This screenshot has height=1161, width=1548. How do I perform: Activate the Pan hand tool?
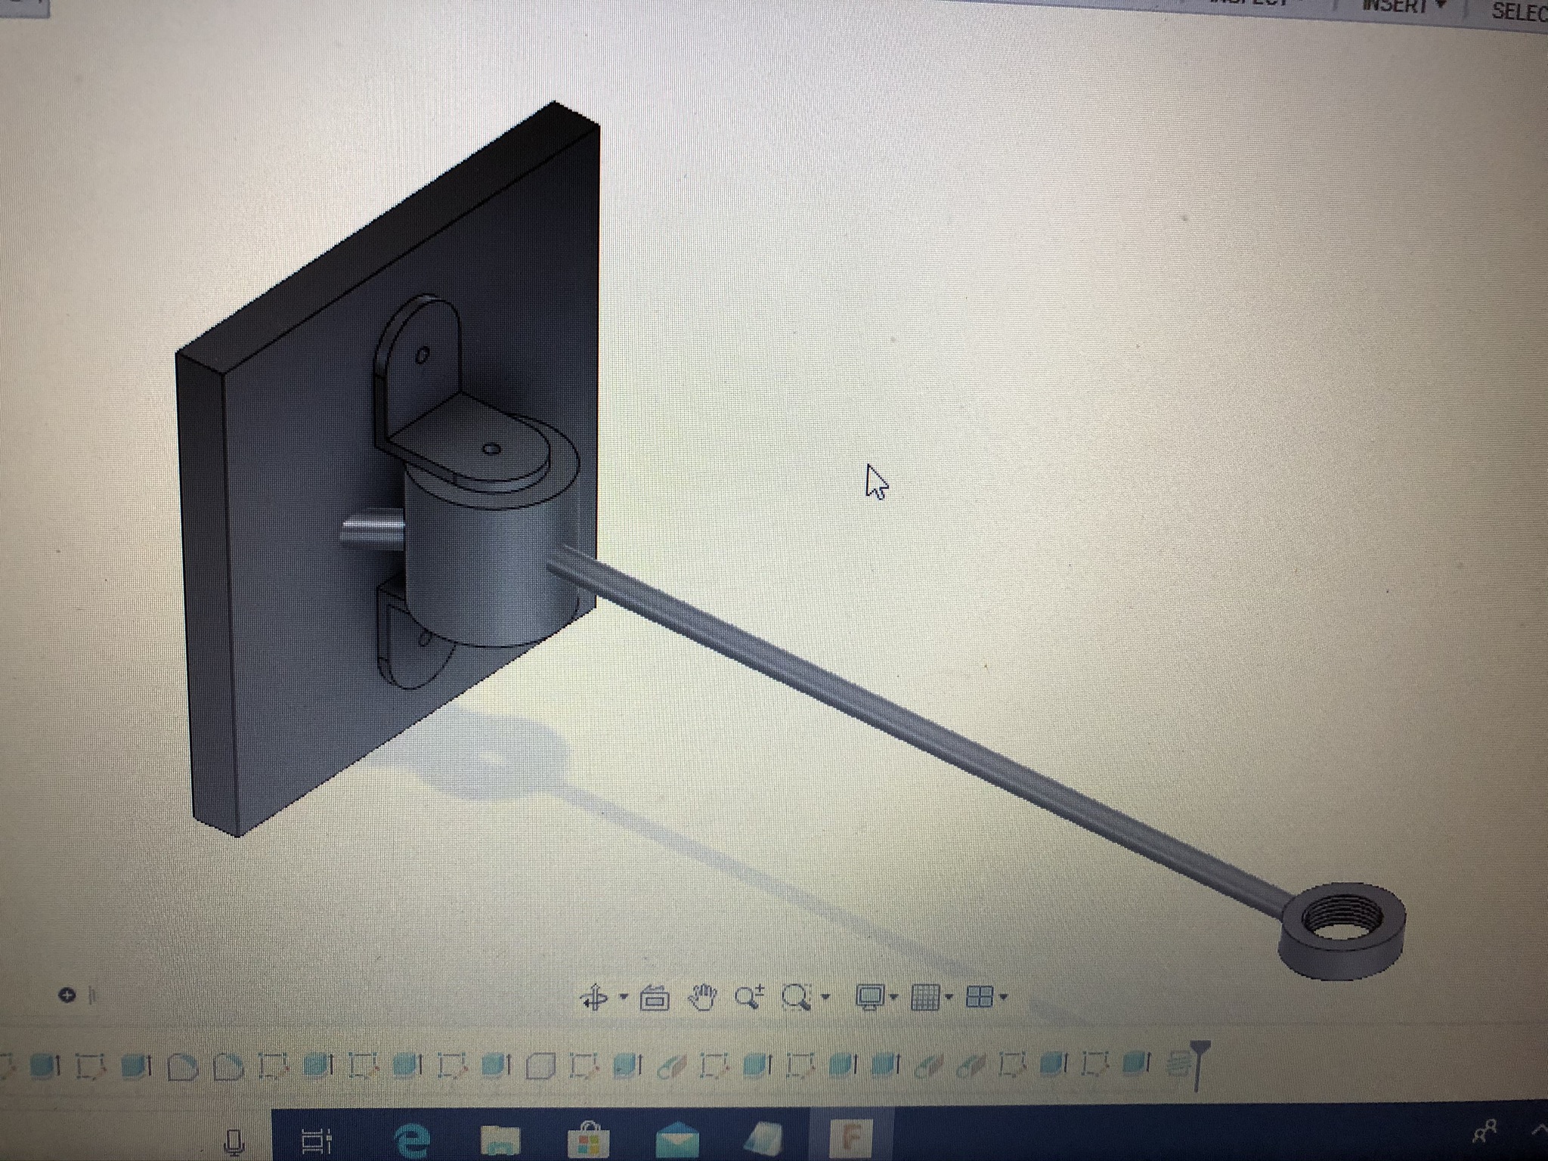[x=703, y=998]
